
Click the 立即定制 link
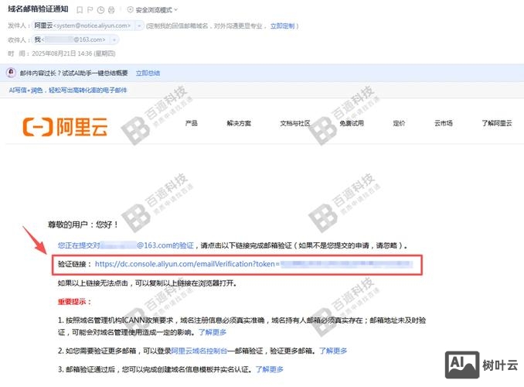tap(282, 26)
